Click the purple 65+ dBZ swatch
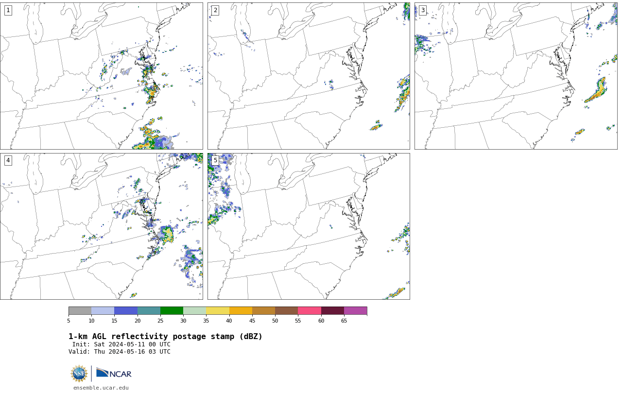Image resolution: width=622 pixels, height=393 pixels. pos(356,311)
